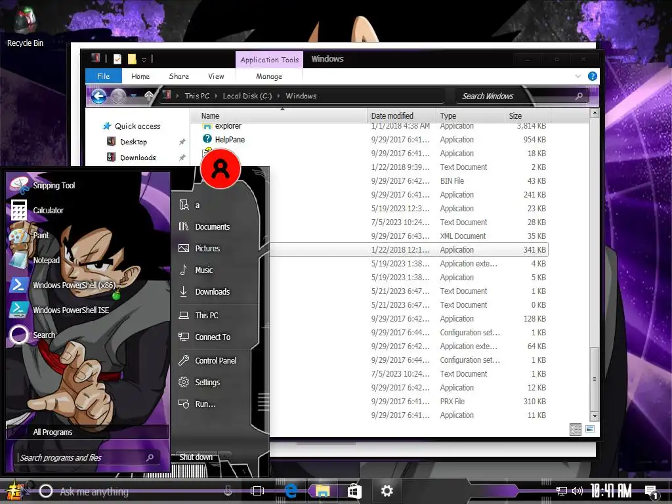
Task: Switch to the Home ribbon tab
Action: point(140,76)
